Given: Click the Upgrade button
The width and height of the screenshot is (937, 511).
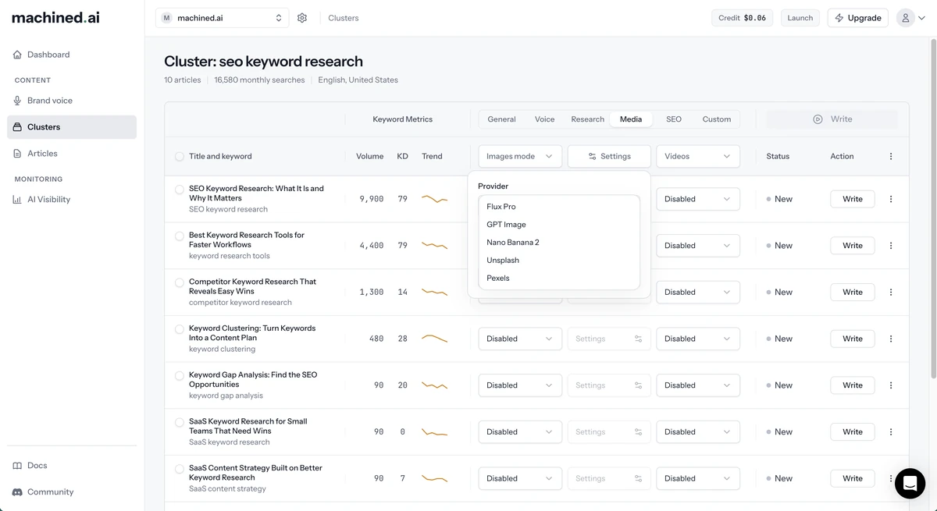Looking at the screenshot, I should pyautogui.click(x=857, y=18).
